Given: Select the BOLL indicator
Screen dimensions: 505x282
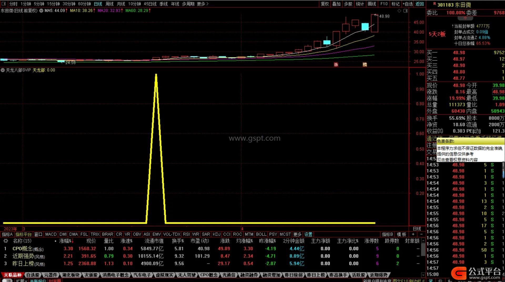Looking at the screenshot, I should (x=261, y=234).
